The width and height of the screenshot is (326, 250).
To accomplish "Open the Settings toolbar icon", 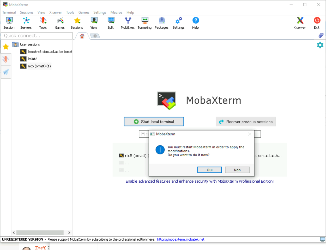I will (x=178, y=23).
